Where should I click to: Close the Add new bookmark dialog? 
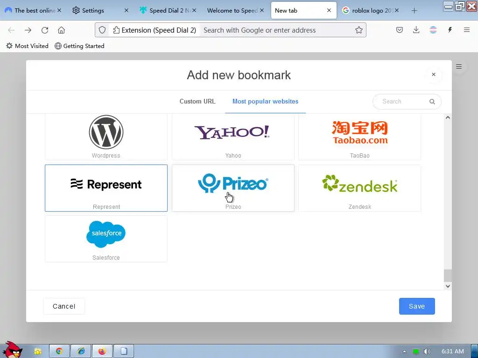(434, 75)
